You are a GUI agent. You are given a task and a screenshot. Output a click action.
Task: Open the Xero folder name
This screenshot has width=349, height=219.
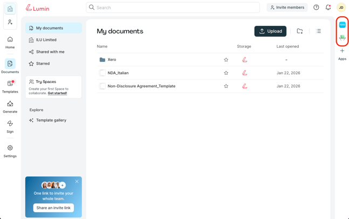112,60
